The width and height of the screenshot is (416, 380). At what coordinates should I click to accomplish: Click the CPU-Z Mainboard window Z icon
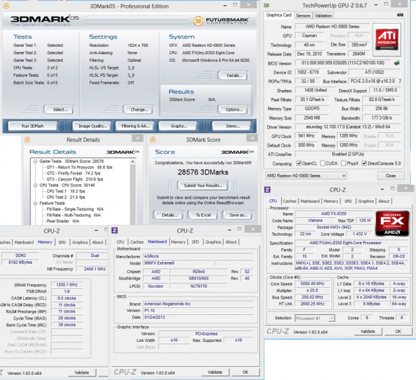coord(114,230)
